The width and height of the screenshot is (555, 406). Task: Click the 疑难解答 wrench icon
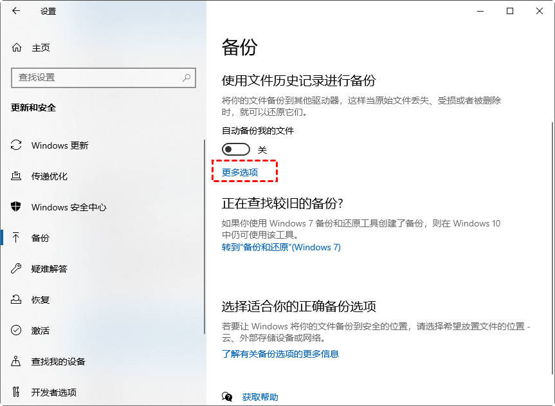point(17,269)
